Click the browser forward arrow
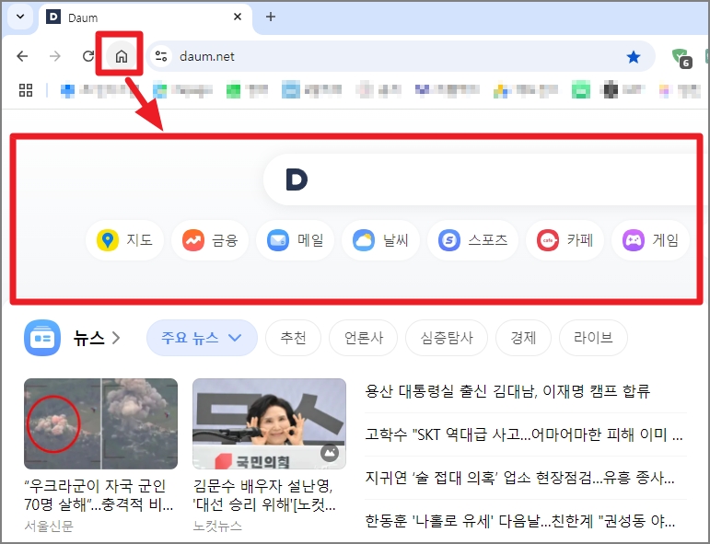The image size is (710, 544). [54, 56]
